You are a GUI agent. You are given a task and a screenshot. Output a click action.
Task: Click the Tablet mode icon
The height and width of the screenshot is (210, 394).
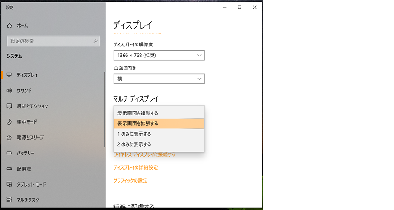pos(9,184)
